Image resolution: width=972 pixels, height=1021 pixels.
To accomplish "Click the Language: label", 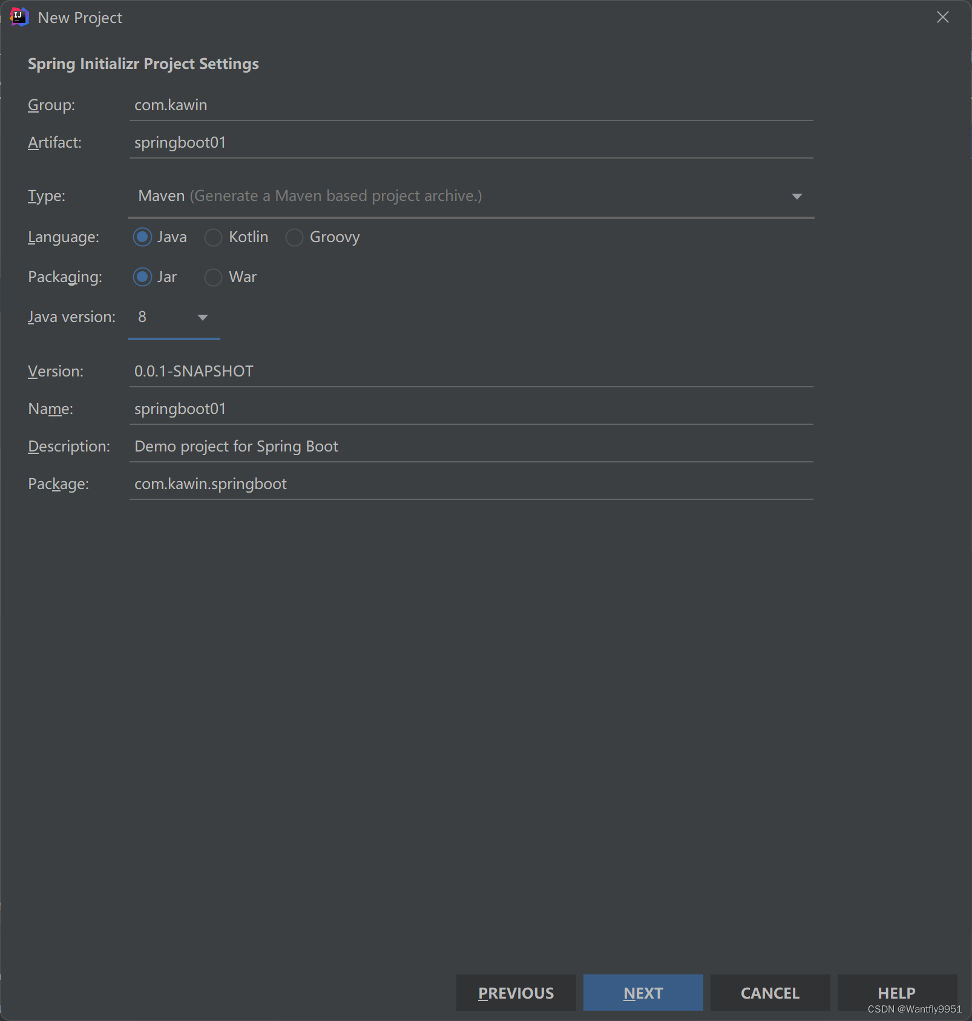I will 64,237.
